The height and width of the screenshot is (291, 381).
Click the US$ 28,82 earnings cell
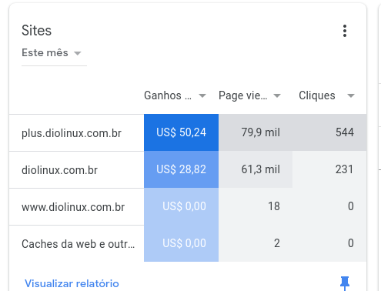pos(181,169)
